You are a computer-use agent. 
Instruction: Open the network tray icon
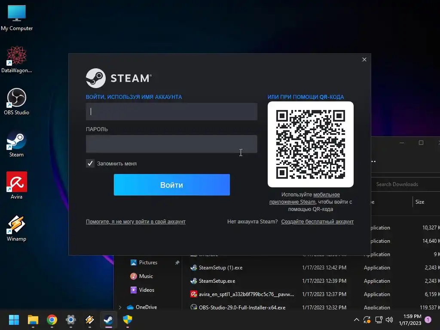[379, 320]
